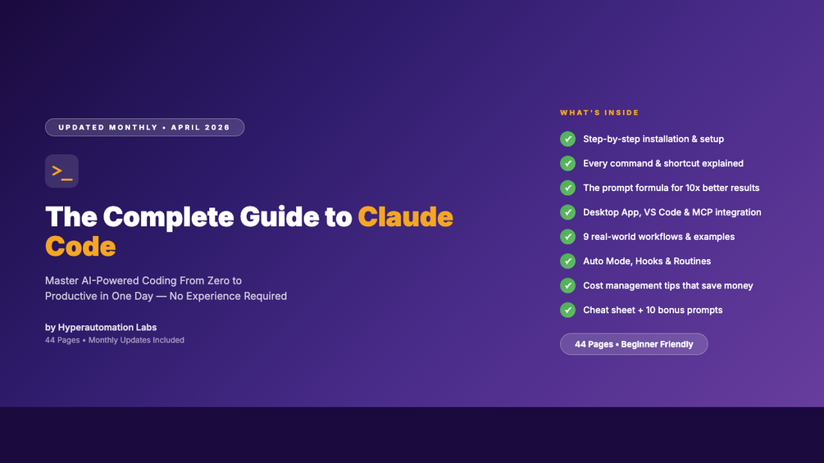Click green checkmark beside Auto Mode, Hooks & Routines
This screenshot has width=824, height=463.
coord(567,261)
